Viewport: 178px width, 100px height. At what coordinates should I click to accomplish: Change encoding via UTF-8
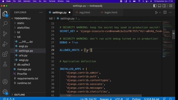pos(119,99)
